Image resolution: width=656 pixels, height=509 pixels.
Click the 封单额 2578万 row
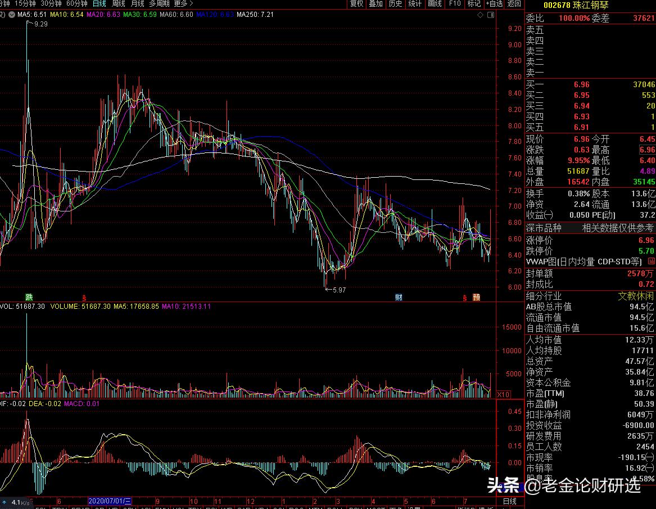pyautogui.click(x=590, y=274)
